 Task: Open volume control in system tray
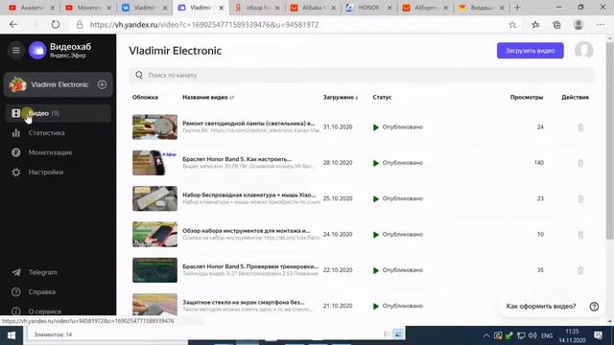532,335
